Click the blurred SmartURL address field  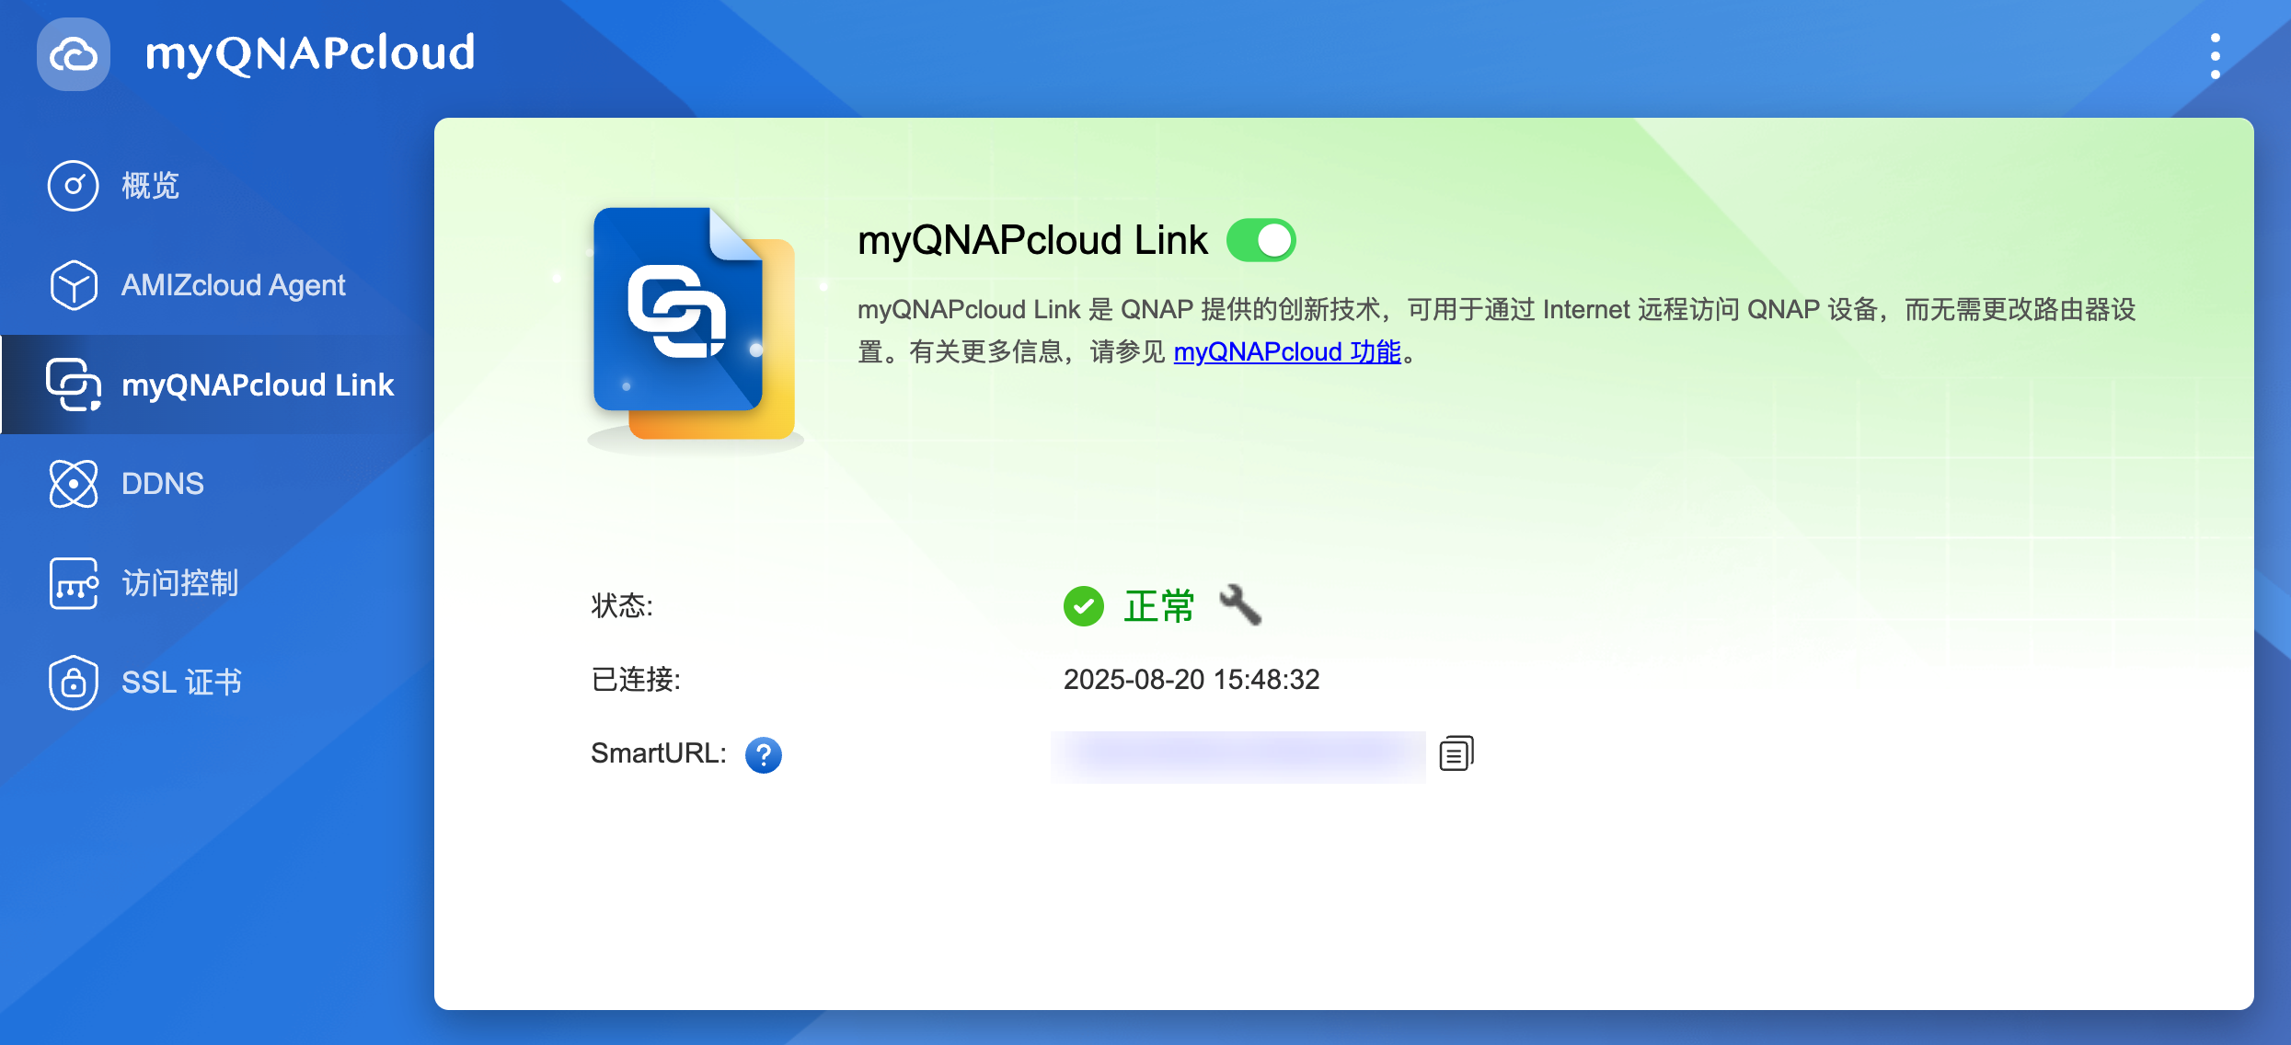point(1238,755)
